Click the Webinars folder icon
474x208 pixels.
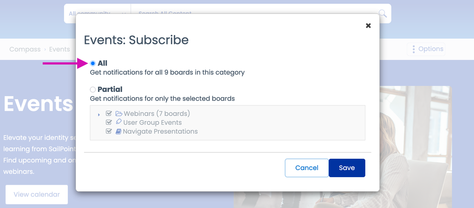pyautogui.click(x=119, y=114)
